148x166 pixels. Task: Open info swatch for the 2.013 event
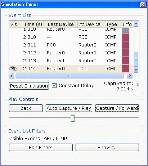pos(125,61)
